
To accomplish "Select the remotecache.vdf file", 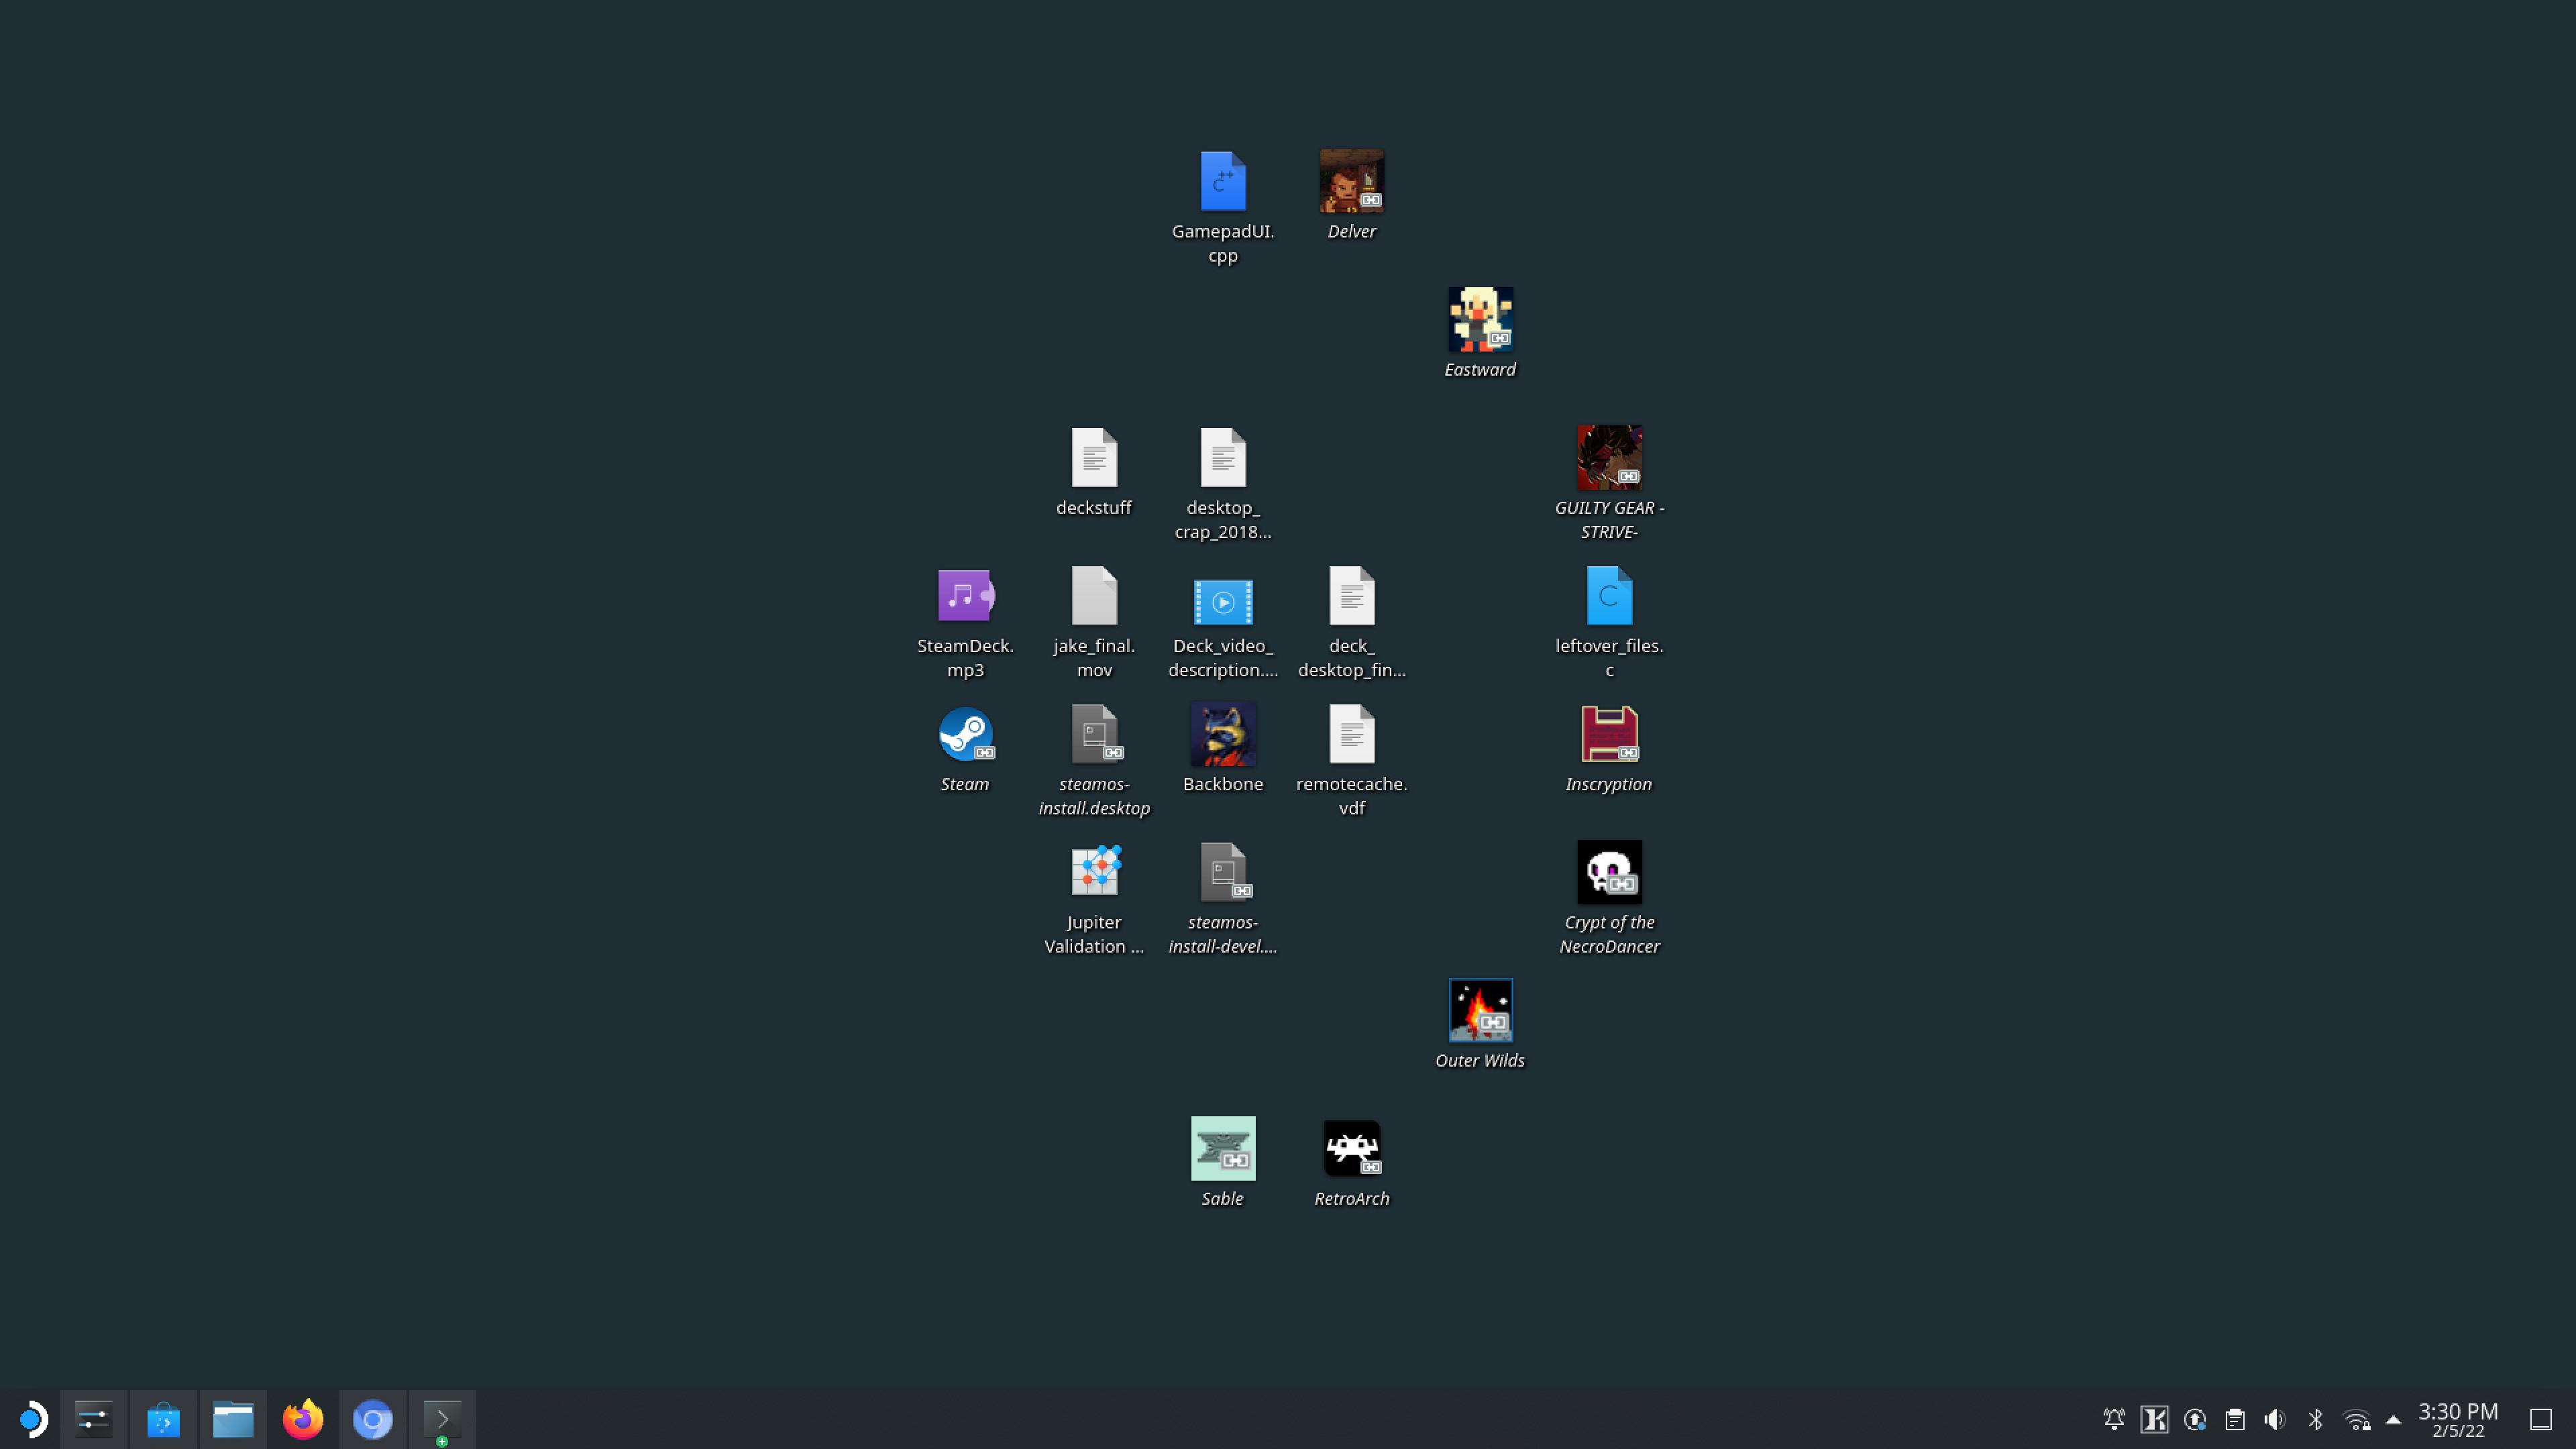I will pyautogui.click(x=1352, y=734).
